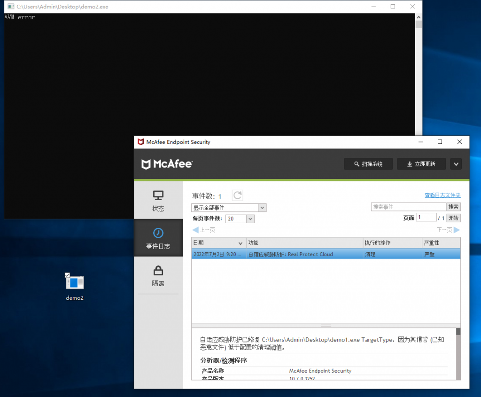Click the 严重 severity cell
The image size is (481, 397).
click(x=441, y=254)
